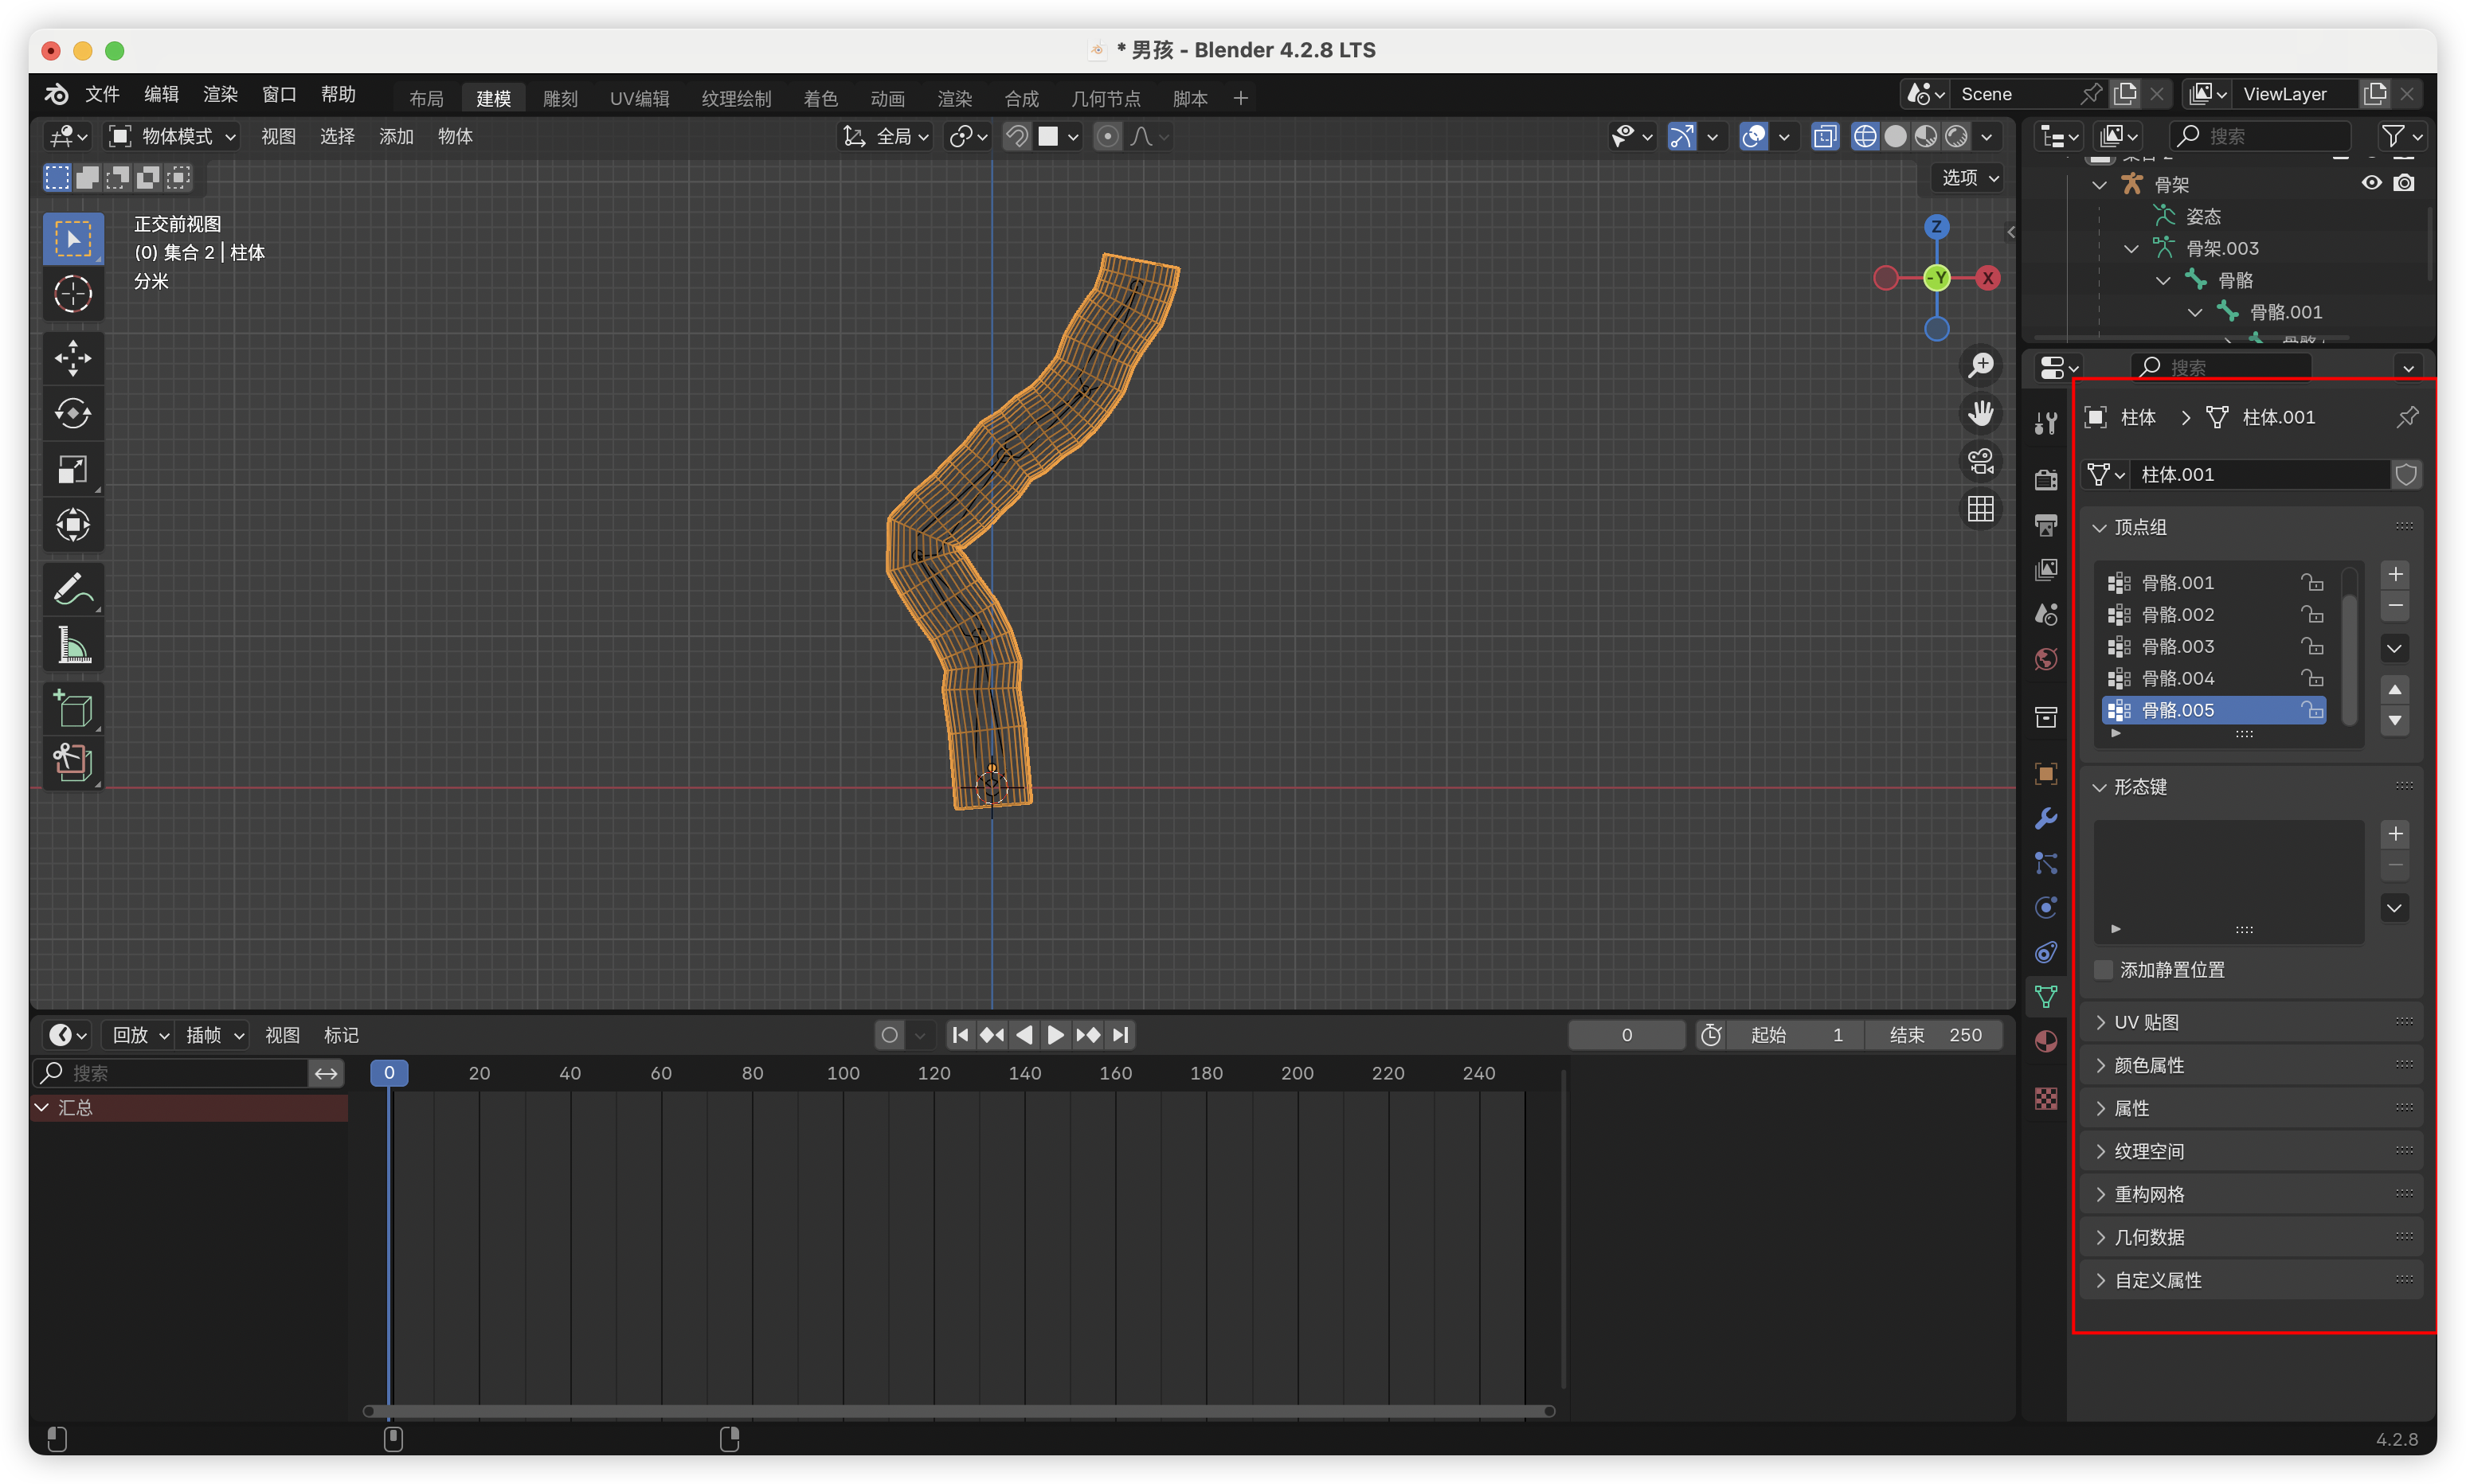Screen dimensions: 2466x1484
Task: Select the Box Select tool
Action: point(73,239)
